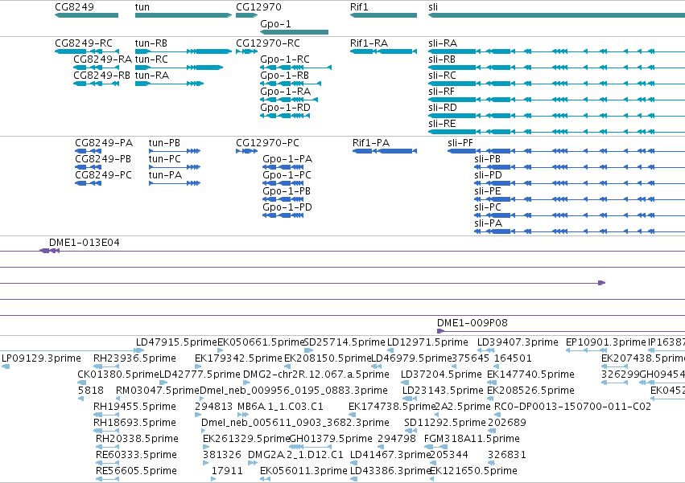685x483 pixels.
Task: Select the LD23143.5prime EST feature
Action: [x=410, y=399]
